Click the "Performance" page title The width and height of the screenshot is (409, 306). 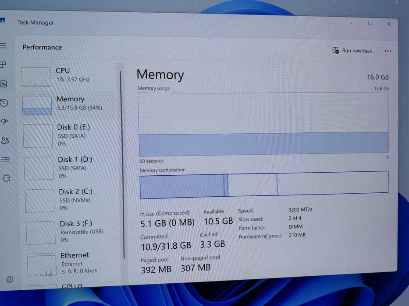coord(42,47)
